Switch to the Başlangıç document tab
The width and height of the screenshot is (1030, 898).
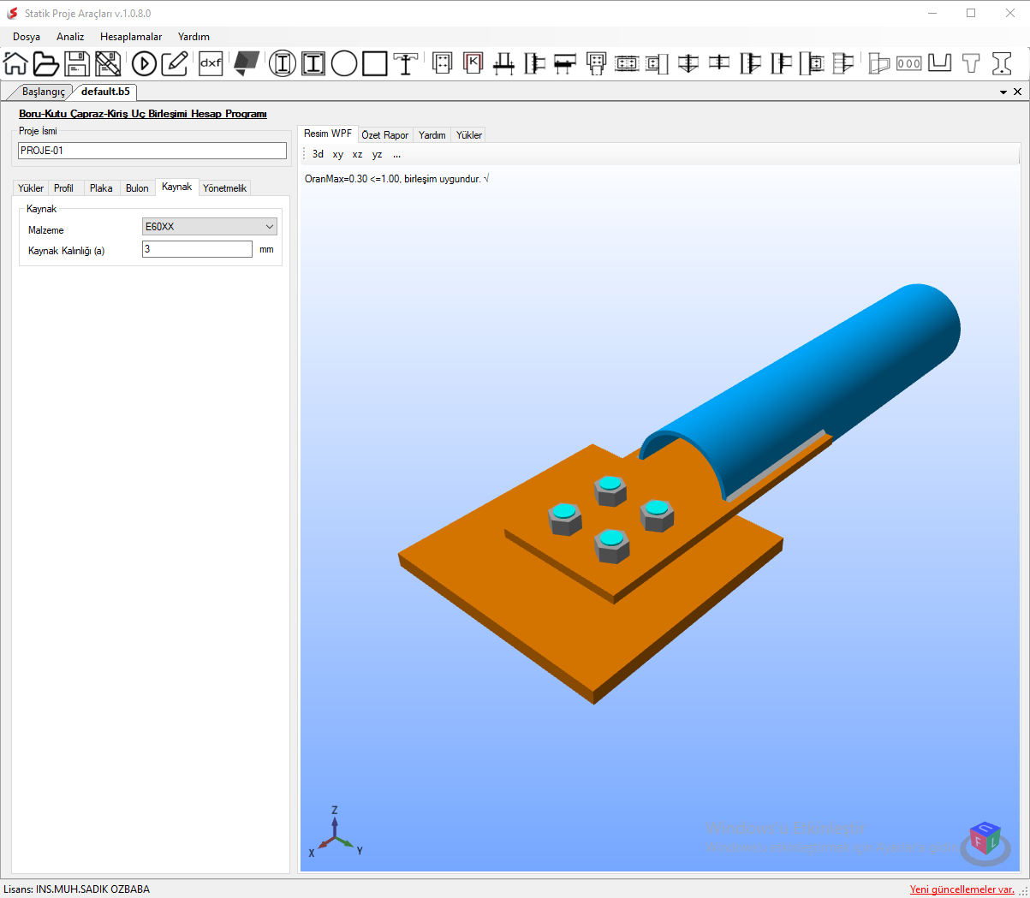[43, 92]
